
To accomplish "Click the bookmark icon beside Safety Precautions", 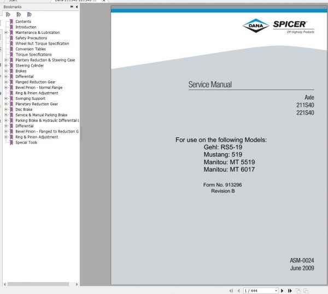I will pos(11,38).
